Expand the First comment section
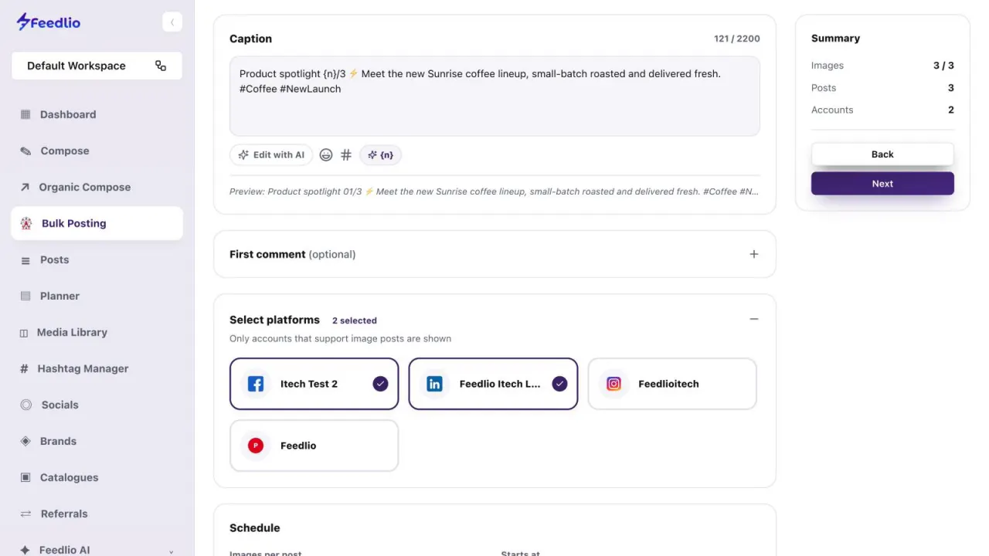Viewport: 989px width, 556px height. [754, 254]
